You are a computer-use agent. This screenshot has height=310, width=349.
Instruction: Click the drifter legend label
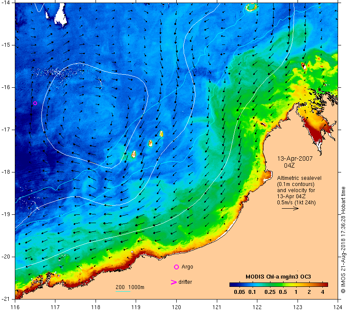185,282
